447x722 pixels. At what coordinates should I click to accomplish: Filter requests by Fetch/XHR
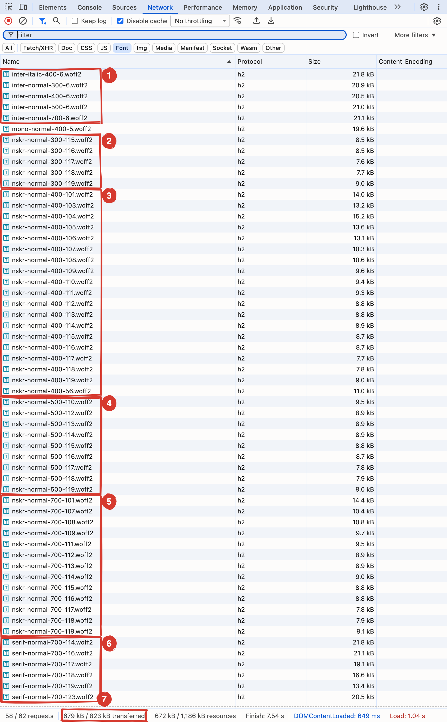click(x=38, y=48)
